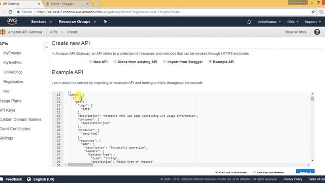This screenshot has height=183, width=325.
Task: Open Client Certificates section
Action: click(x=15, y=129)
